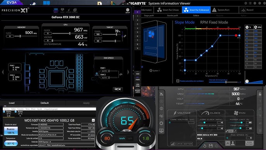The height and width of the screenshot is (150, 266).
Task: Enable the Parada automática de ventilador checkbox
Action: tap(178, 81)
